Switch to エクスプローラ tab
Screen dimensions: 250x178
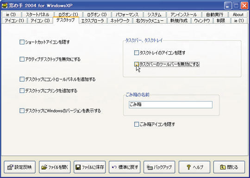(x=93, y=21)
